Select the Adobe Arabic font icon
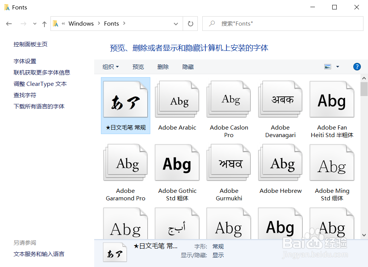The height and width of the screenshot is (267, 368). 177,99
